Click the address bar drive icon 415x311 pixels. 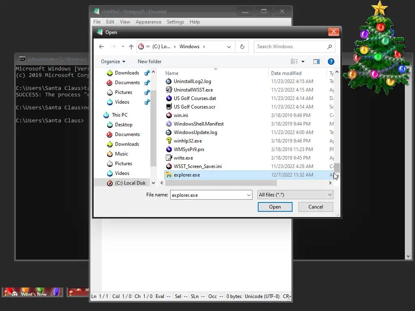(141, 47)
